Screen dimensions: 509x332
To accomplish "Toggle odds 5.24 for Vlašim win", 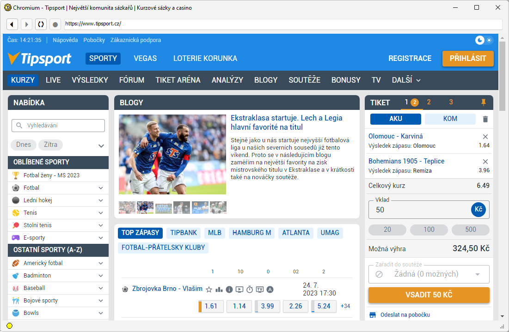I will coord(324,307).
